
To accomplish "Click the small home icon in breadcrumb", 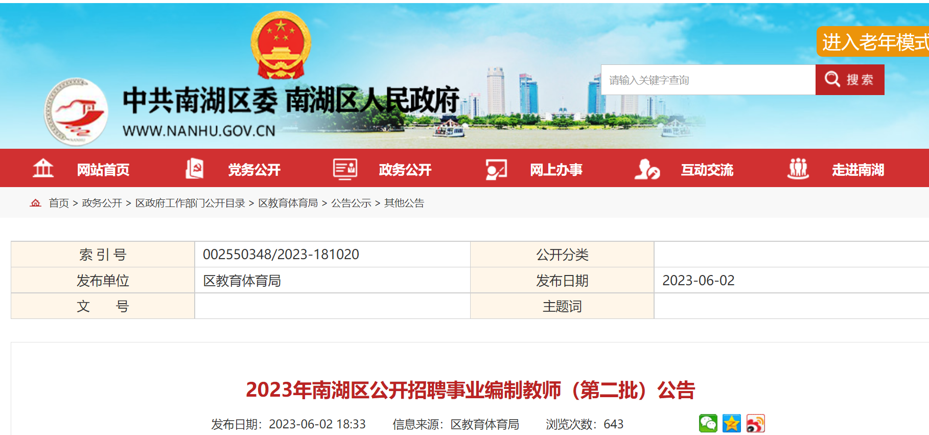I will click(35, 203).
